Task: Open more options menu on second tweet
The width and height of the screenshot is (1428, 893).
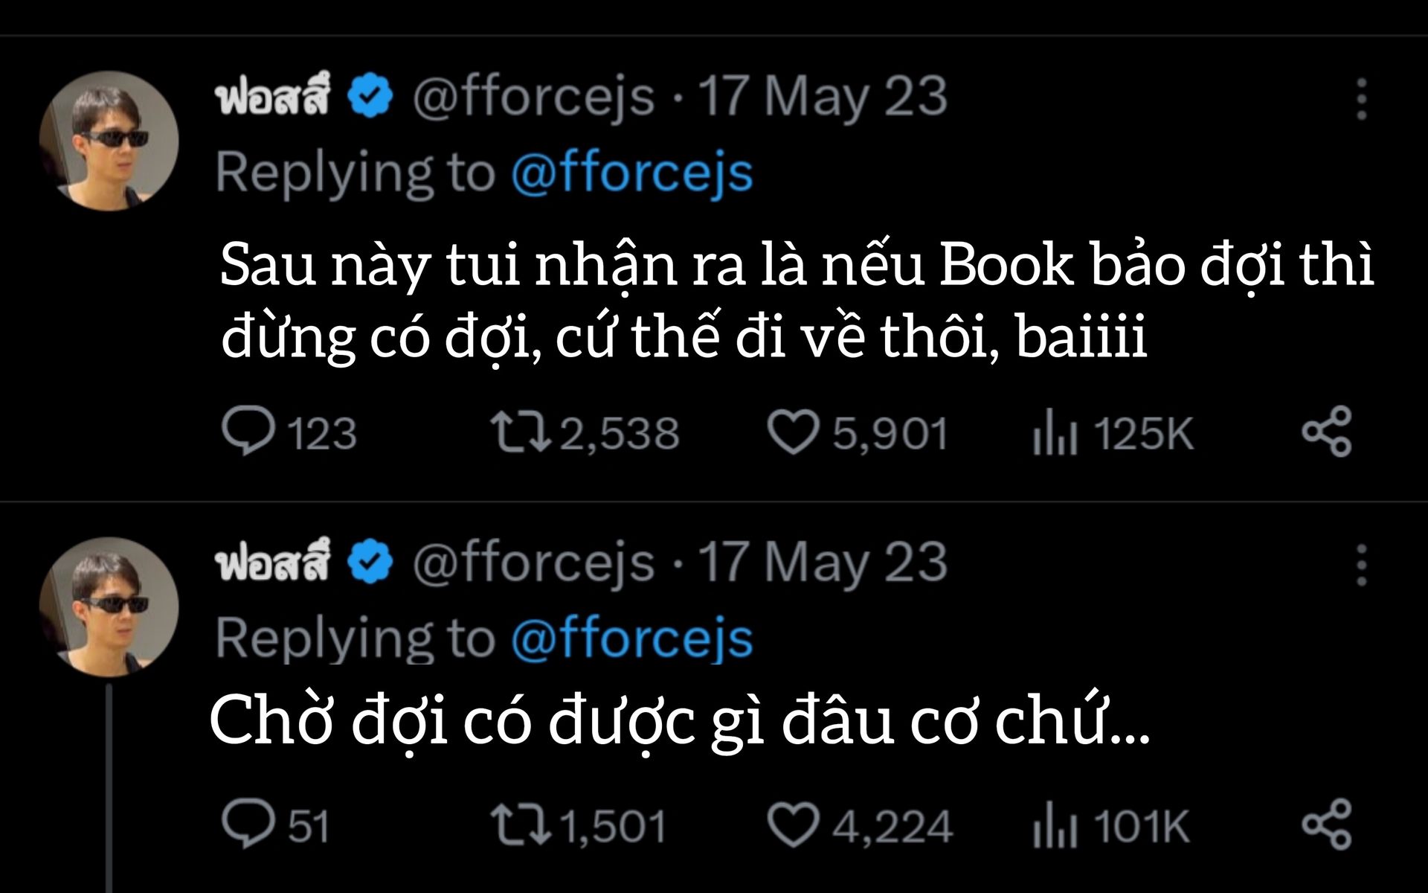Action: click(1361, 566)
